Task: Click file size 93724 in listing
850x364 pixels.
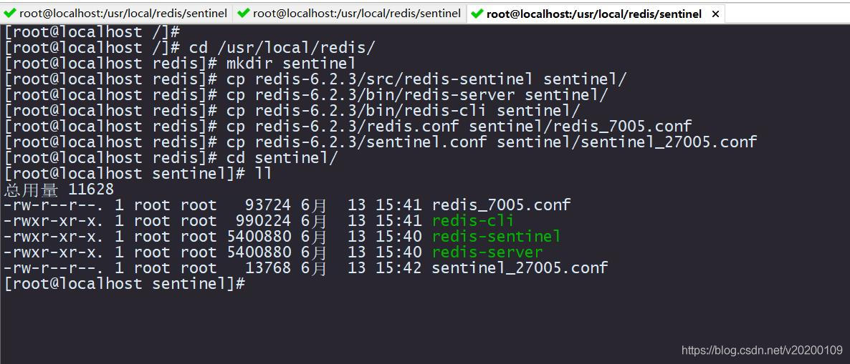Action: coord(268,205)
